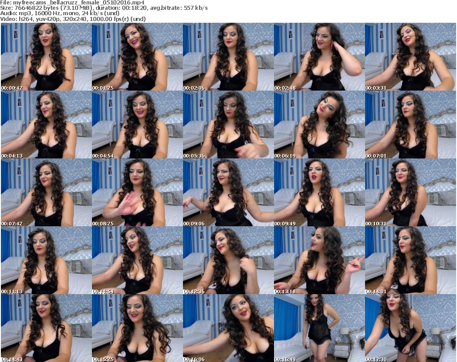457x362 pixels.
Task: Select the standing frame at 00:16:49
Action: point(319,328)
